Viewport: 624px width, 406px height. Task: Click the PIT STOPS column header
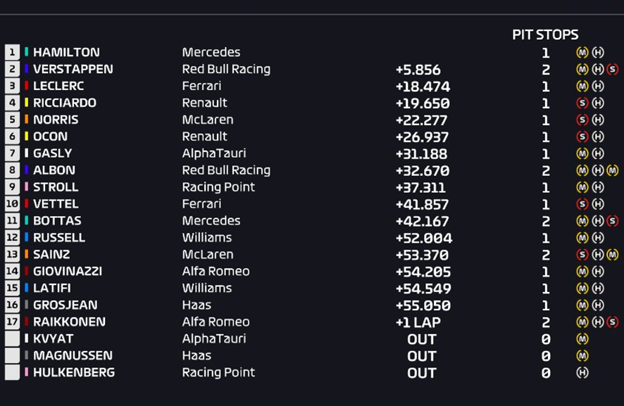click(x=545, y=34)
